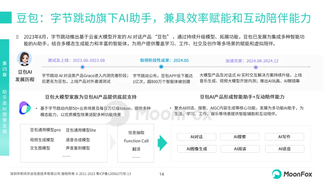Viewport: 323px width, 182px height.
Task: Click text 大模型产品及对话式 AI 实时交互
Action: tap(251, 78)
